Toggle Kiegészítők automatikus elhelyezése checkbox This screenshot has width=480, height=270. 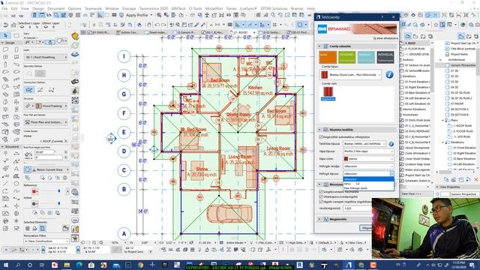click(321, 136)
